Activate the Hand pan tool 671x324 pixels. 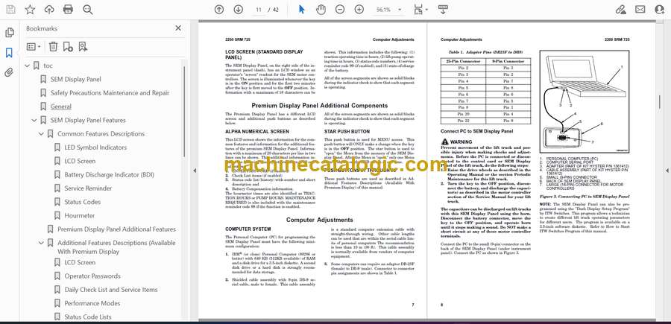click(x=321, y=10)
